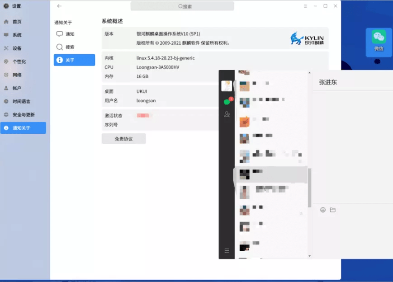Click the desktop value UKUI
The width and height of the screenshot is (393, 282).
(142, 91)
